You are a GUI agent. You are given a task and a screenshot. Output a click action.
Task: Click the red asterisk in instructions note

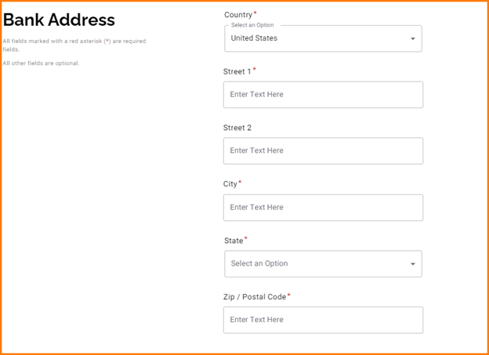(107, 42)
